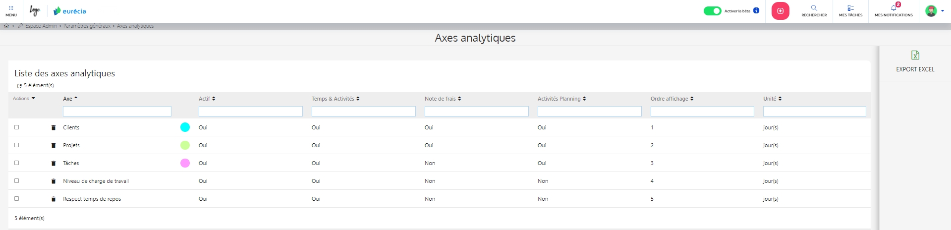Click the cyan color swatch for Clients
The image size is (951, 230).
[x=185, y=127]
